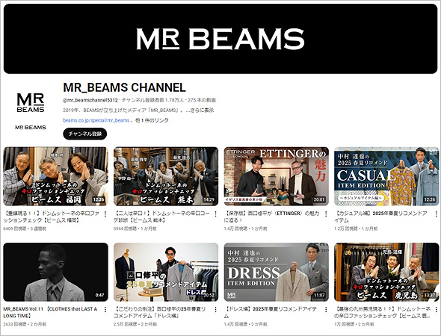Play the ビームス 鹿児島 video thumbnail
The width and height of the screenshot is (441, 336).
386,273
